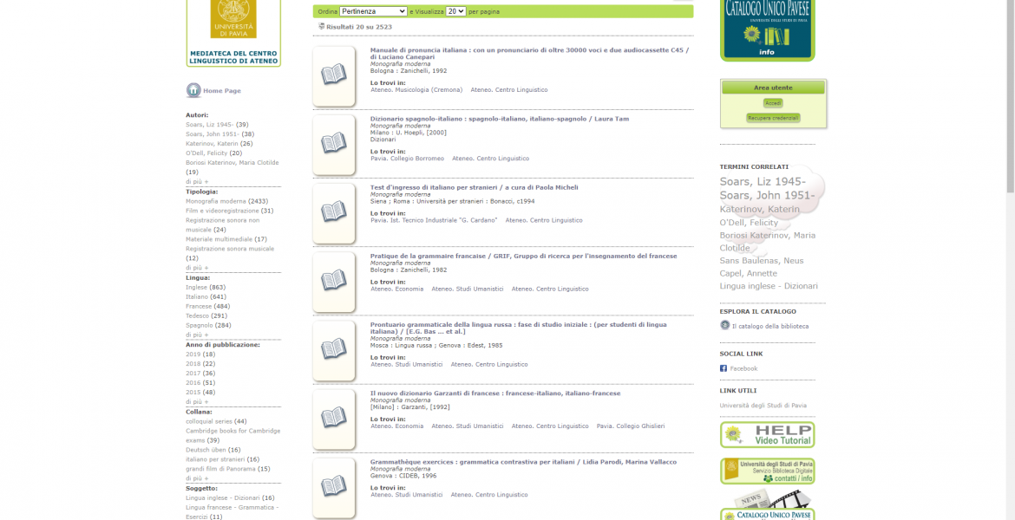This screenshot has height=520, width=1015.
Task: Open the results per page dropdown
Action: (455, 11)
